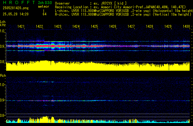This screenshot has height=126, width=193.
Task: Click the date stamp 25.05.28 14:20
Action: (16, 14)
